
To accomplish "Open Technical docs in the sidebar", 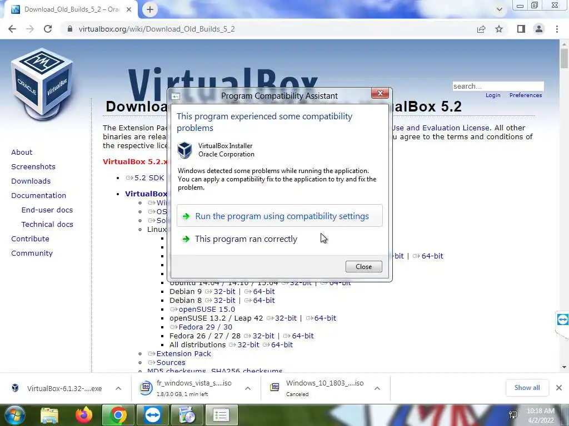I will pos(47,225).
